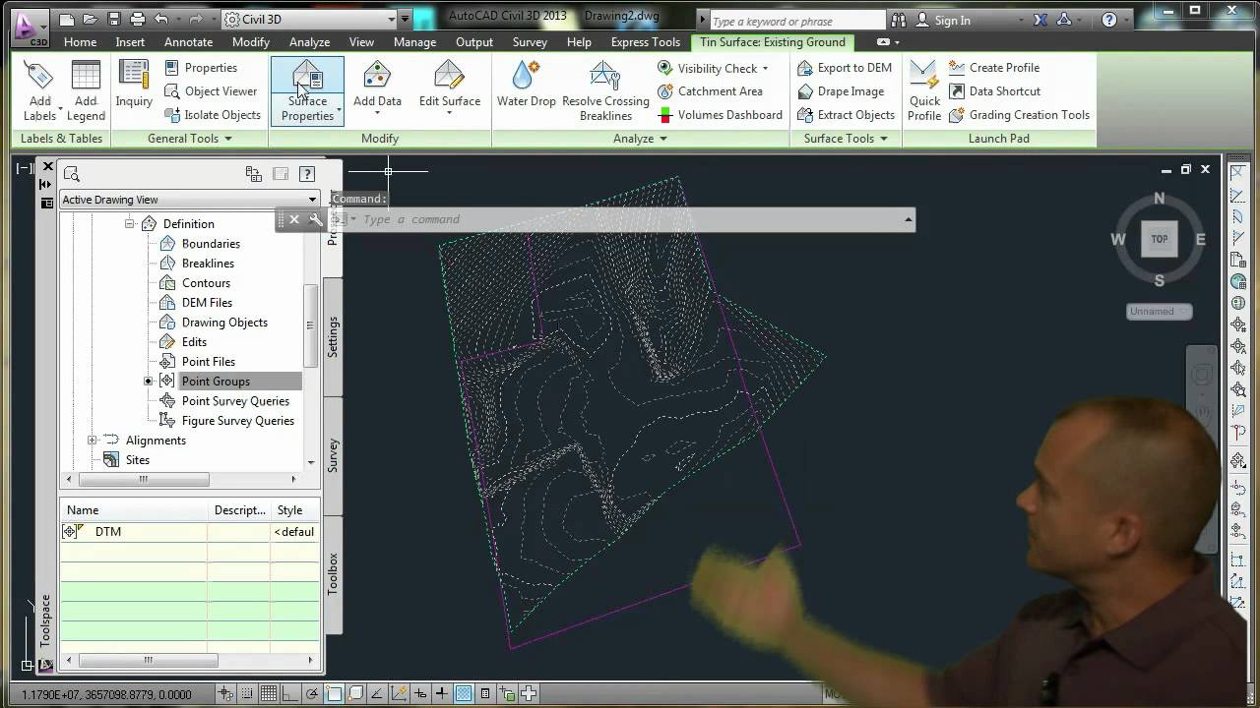Open the Catchment Area tool

tap(710, 91)
